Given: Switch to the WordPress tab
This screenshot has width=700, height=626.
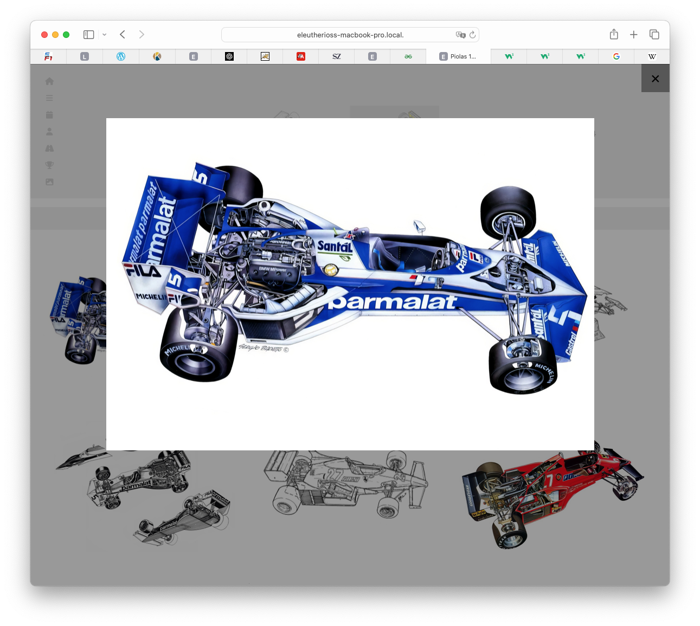Looking at the screenshot, I should tap(121, 56).
